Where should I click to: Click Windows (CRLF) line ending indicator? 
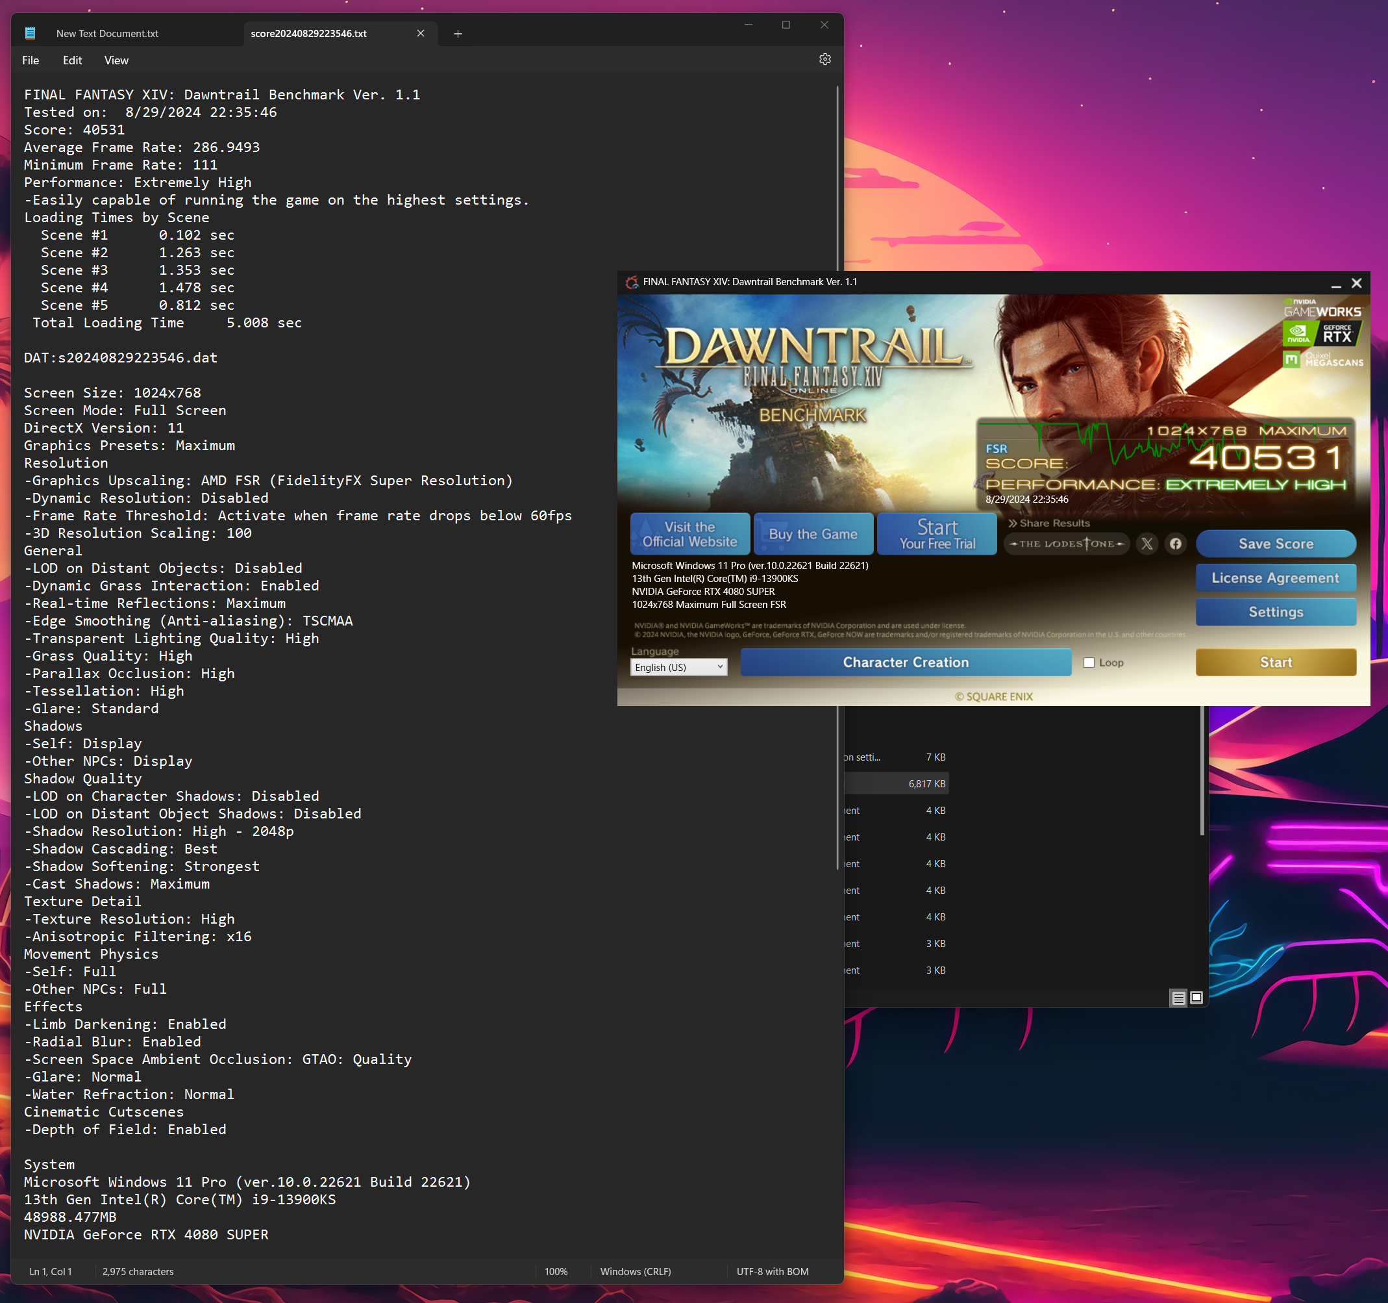636,1272
